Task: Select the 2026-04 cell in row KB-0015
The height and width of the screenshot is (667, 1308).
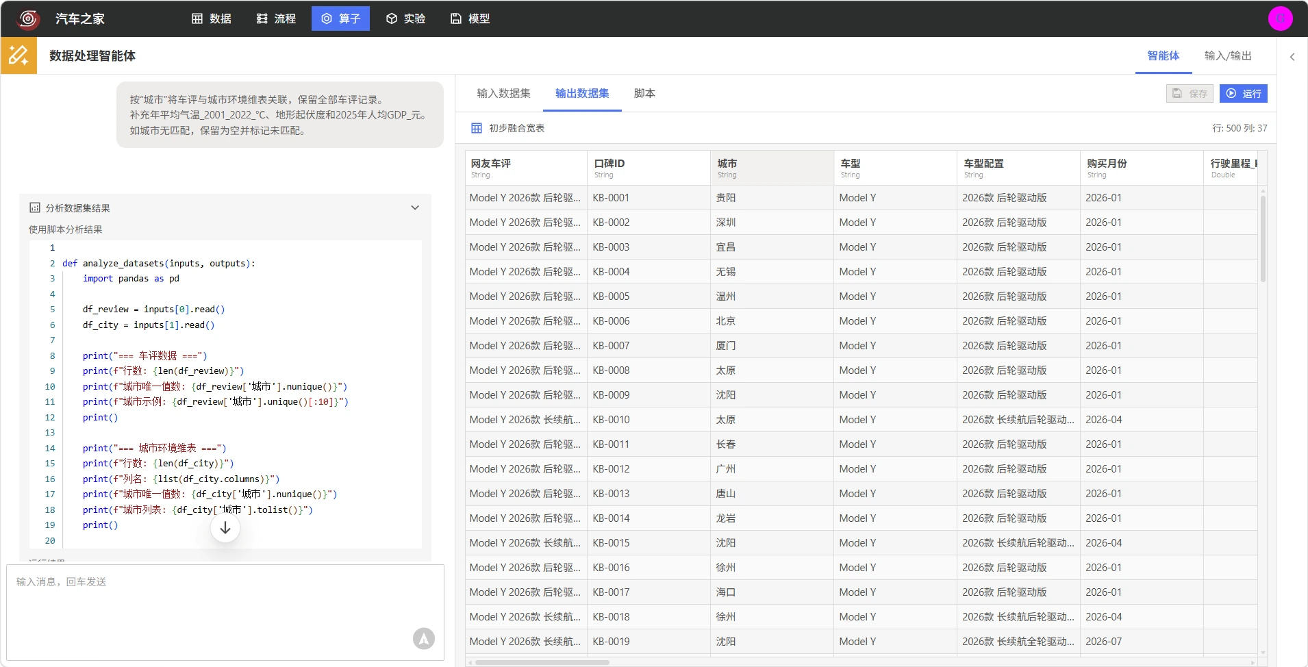Action: tap(1142, 543)
